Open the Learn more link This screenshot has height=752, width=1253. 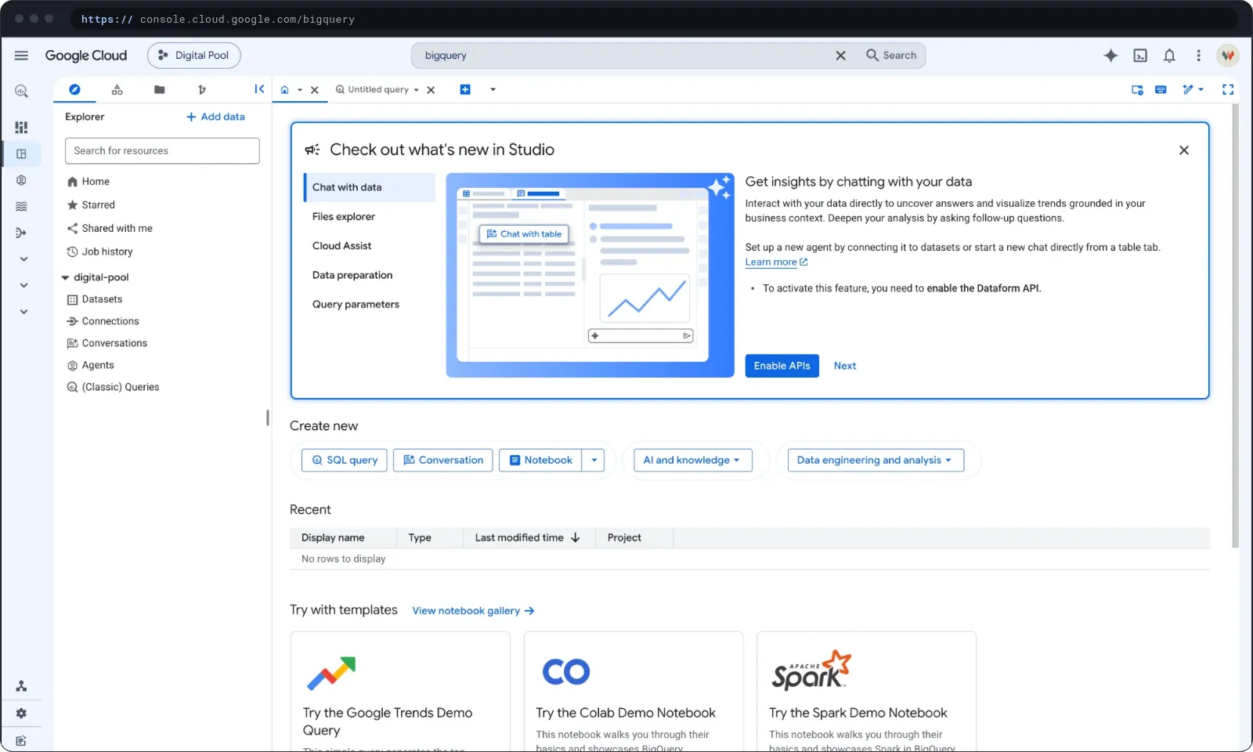click(776, 262)
